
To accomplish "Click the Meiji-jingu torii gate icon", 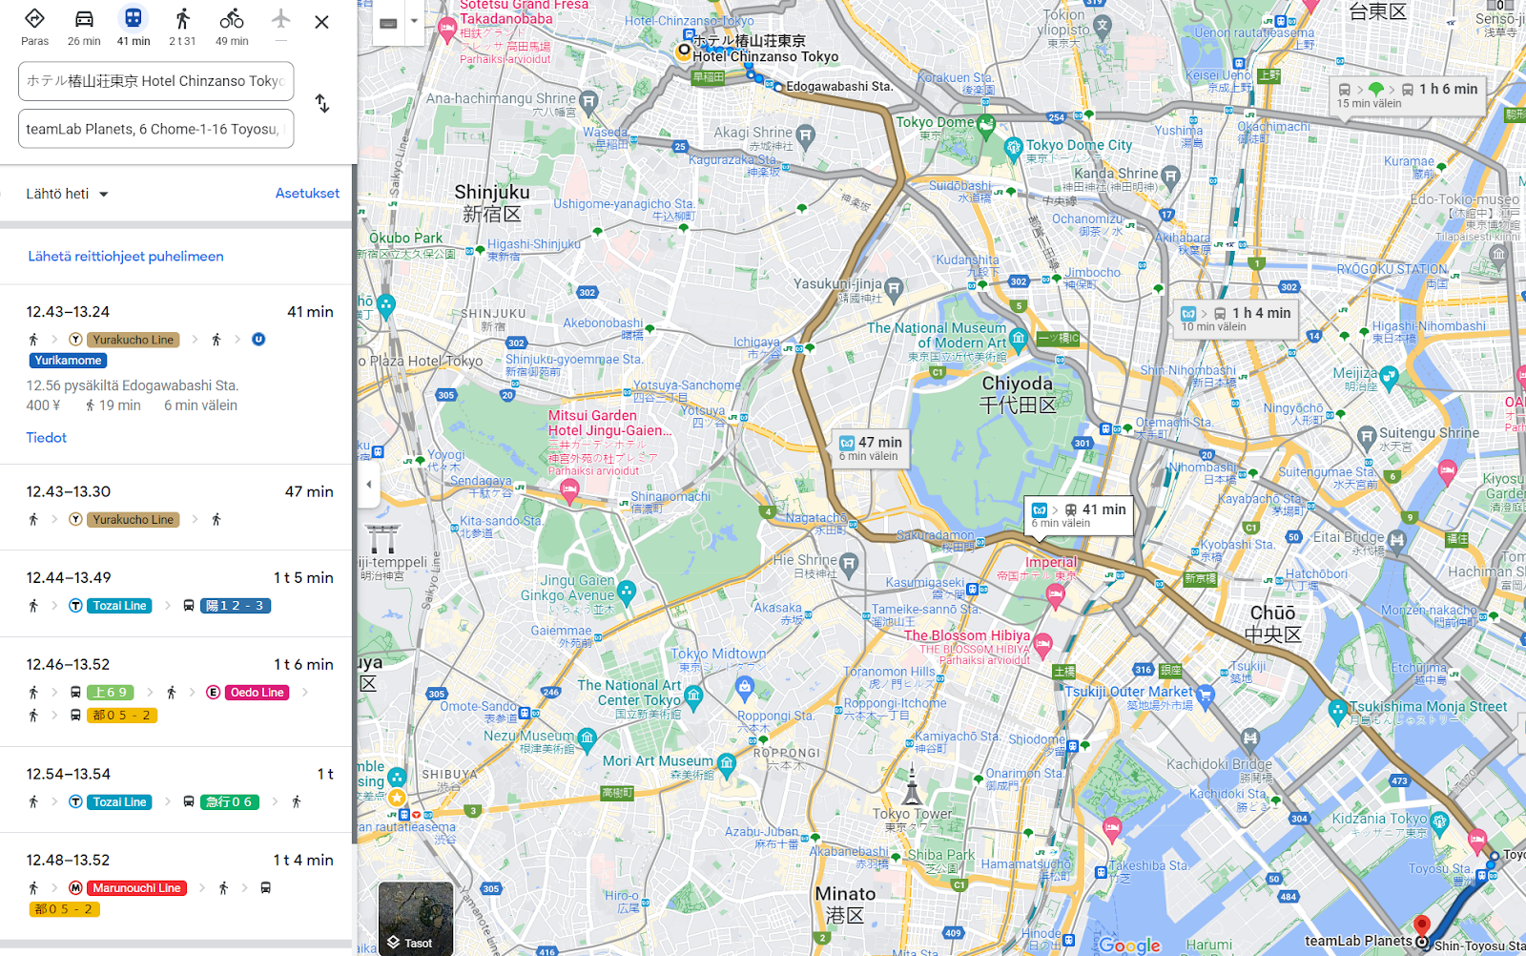I will pos(383,539).
